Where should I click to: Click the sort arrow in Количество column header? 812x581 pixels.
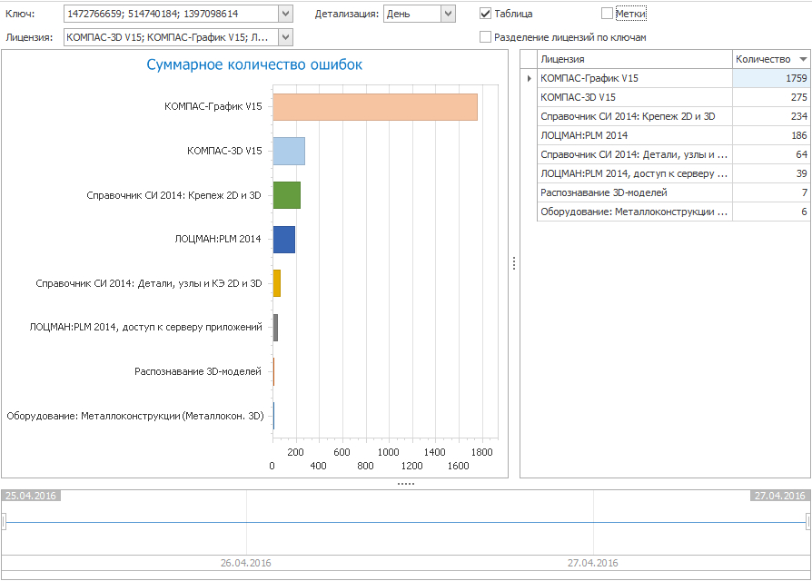pyautogui.click(x=802, y=59)
